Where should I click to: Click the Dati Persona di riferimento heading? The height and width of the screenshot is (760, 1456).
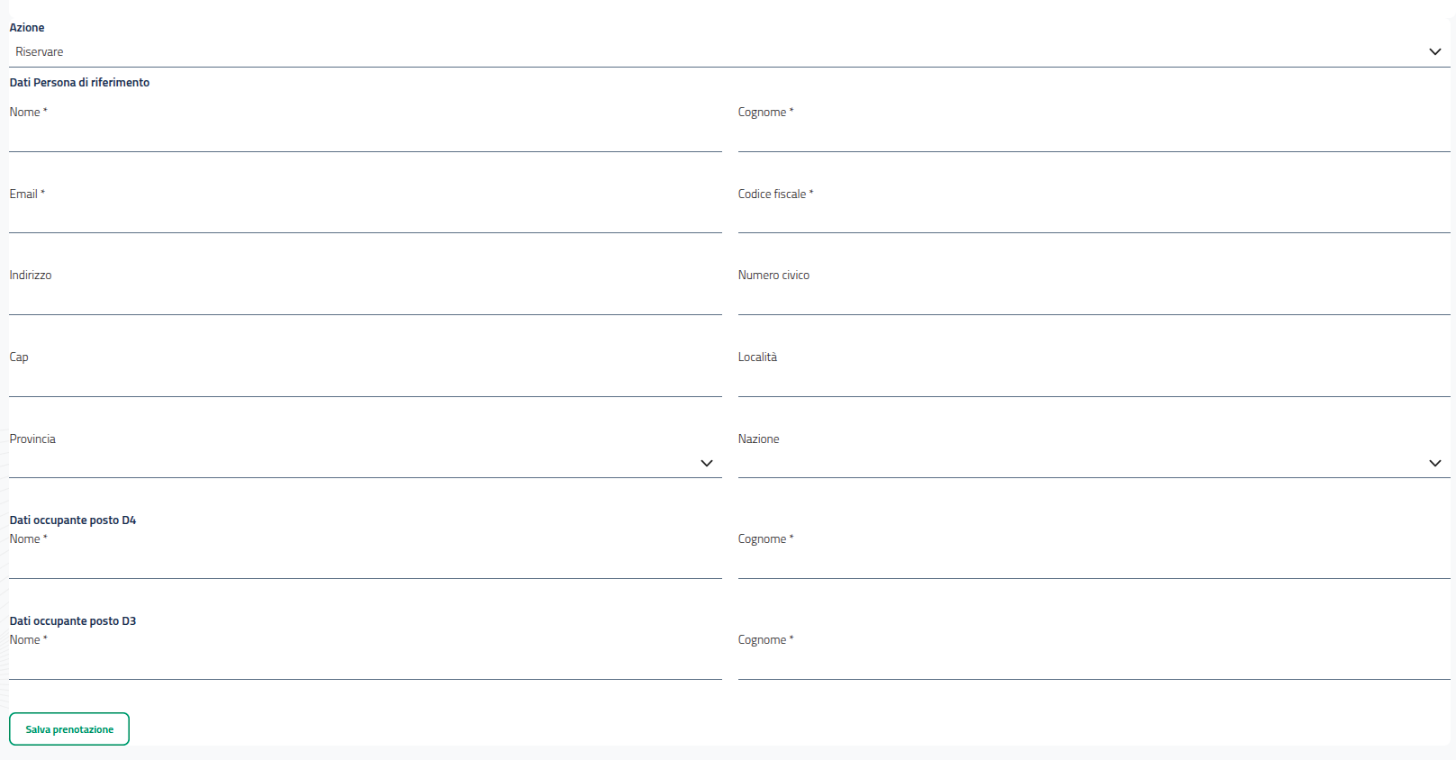(79, 82)
